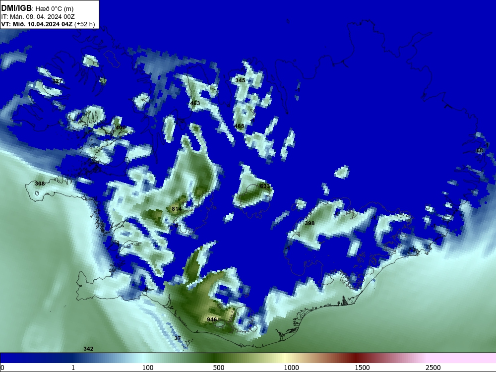496x372 pixels.
Task: Click the '37' map value
Action: (x=178, y=338)
